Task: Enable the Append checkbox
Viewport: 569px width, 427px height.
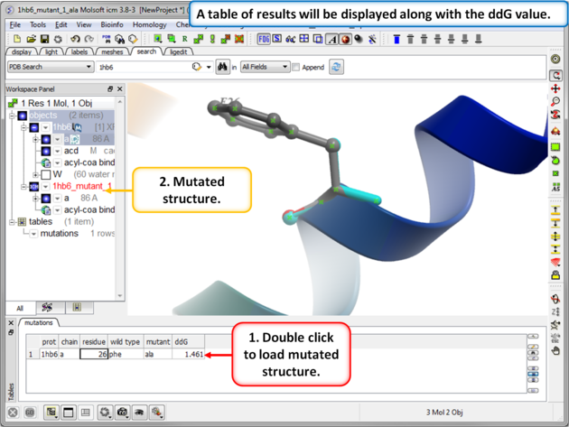Action: click(296, 68)
